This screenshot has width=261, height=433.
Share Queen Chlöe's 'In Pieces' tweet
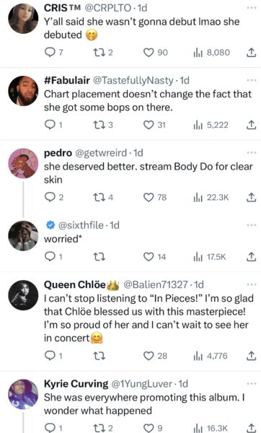(x=251, y=356)
